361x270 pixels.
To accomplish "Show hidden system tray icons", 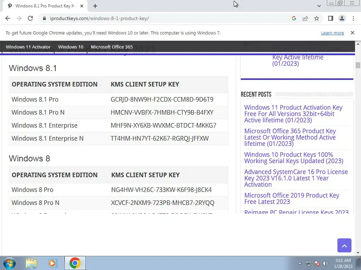I will tap(300, 263).
